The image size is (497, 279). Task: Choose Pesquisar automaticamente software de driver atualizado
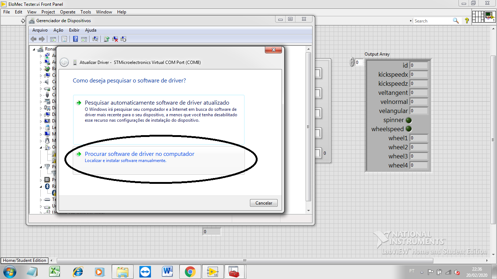(159, 120)
